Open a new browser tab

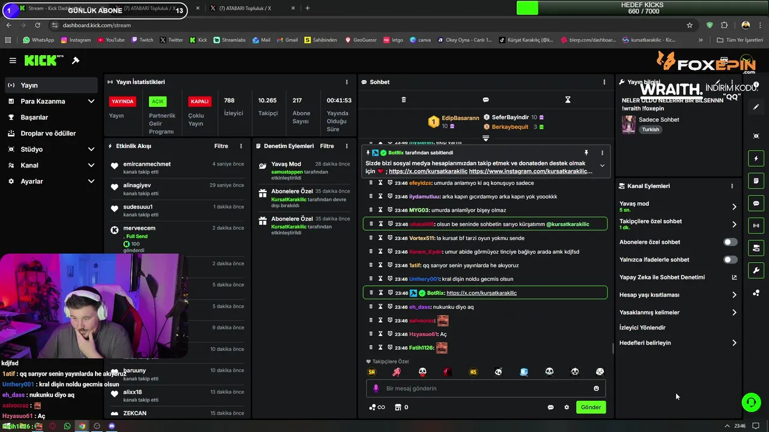(x=307, y=8)
